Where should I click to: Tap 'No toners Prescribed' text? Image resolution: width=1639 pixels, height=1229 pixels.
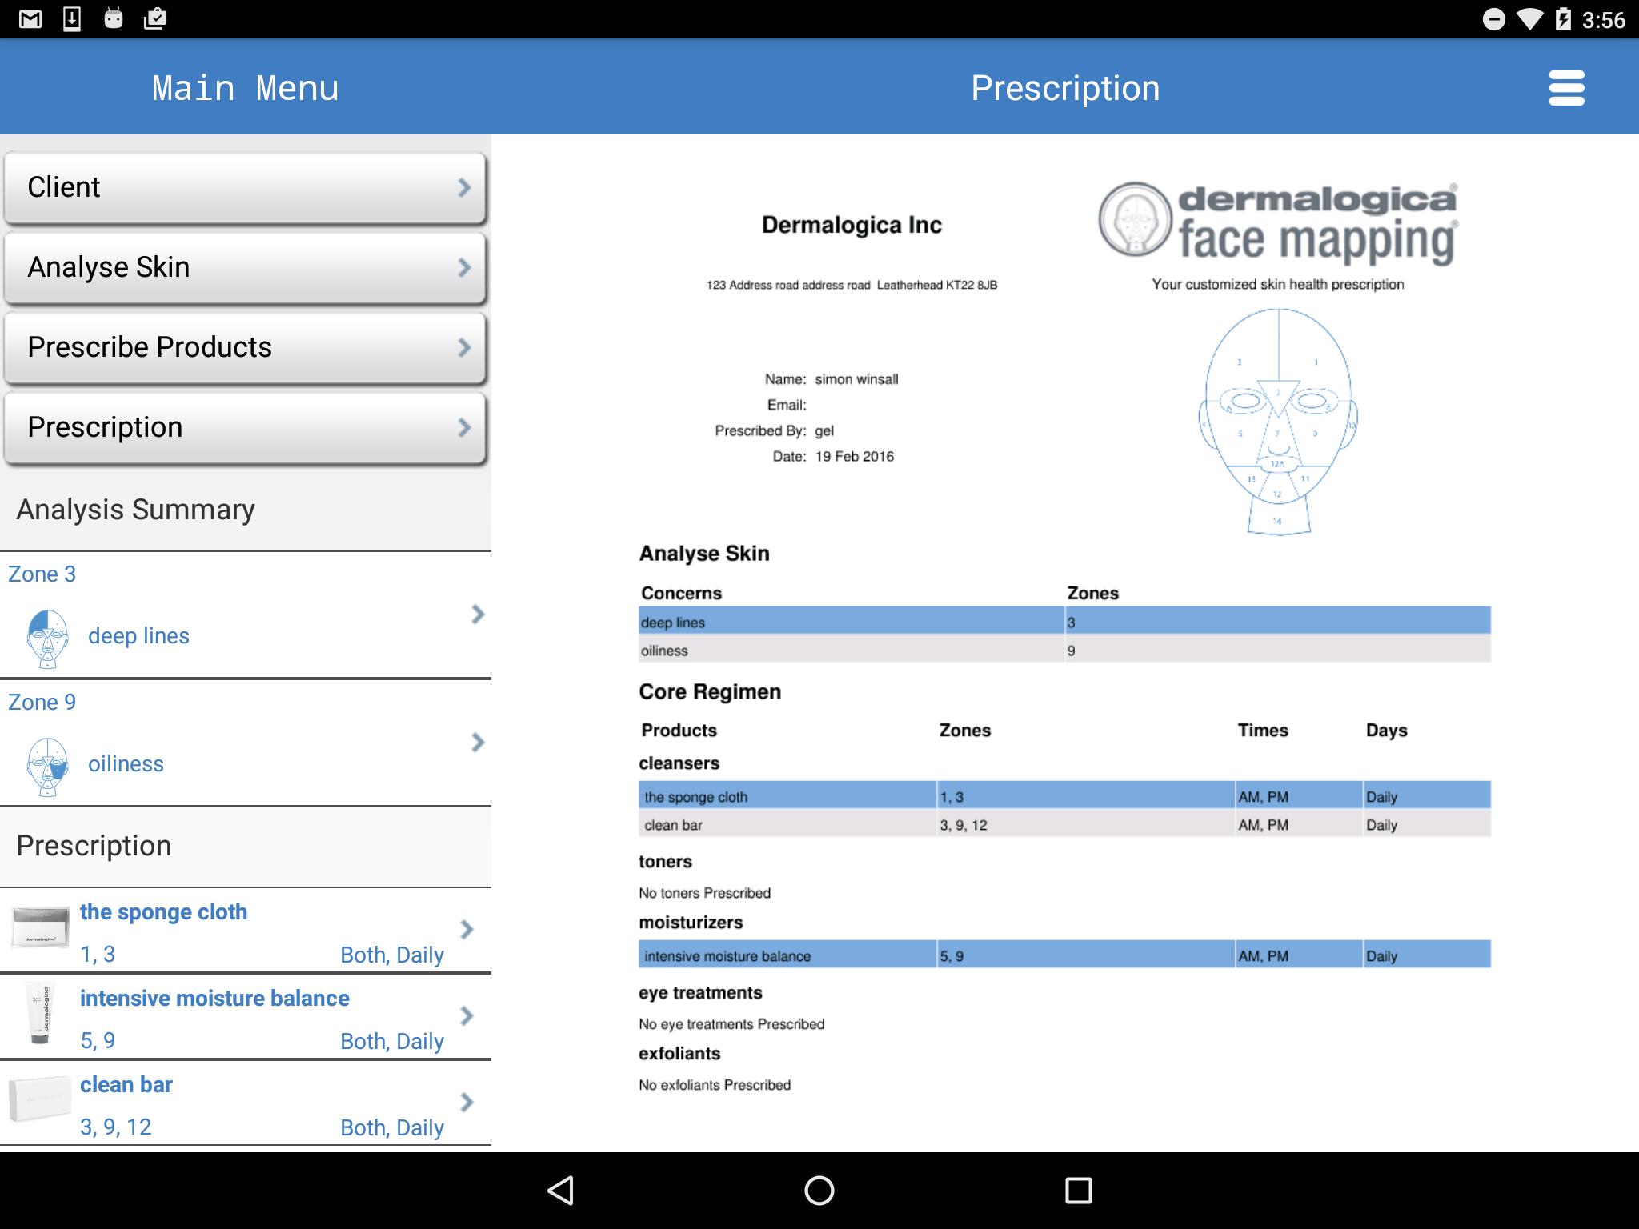(704, 893)
